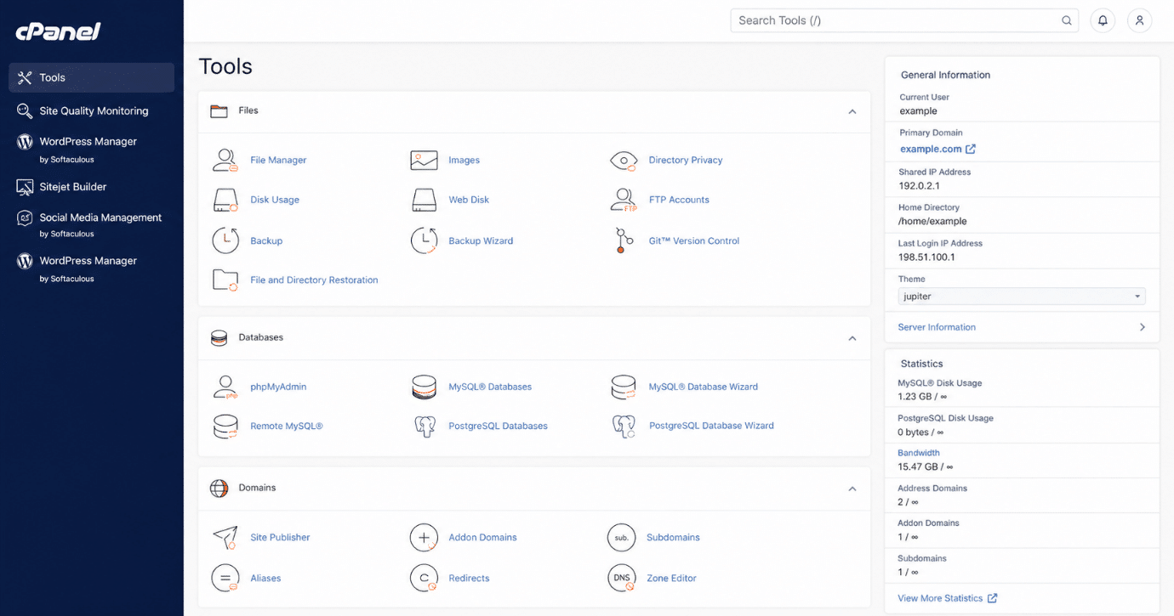1174x616 pixels.
Task: Open the user account menu icon
Action: pos(1139,20)
